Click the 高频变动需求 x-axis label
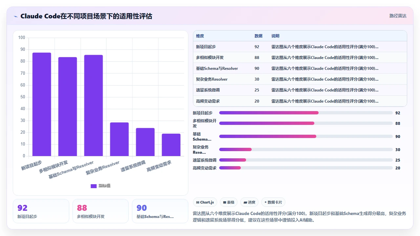 [x=159, y=166]
